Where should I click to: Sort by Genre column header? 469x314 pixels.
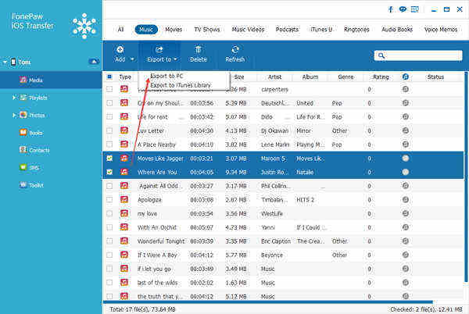pyautogui.click(x=345, y=77)
